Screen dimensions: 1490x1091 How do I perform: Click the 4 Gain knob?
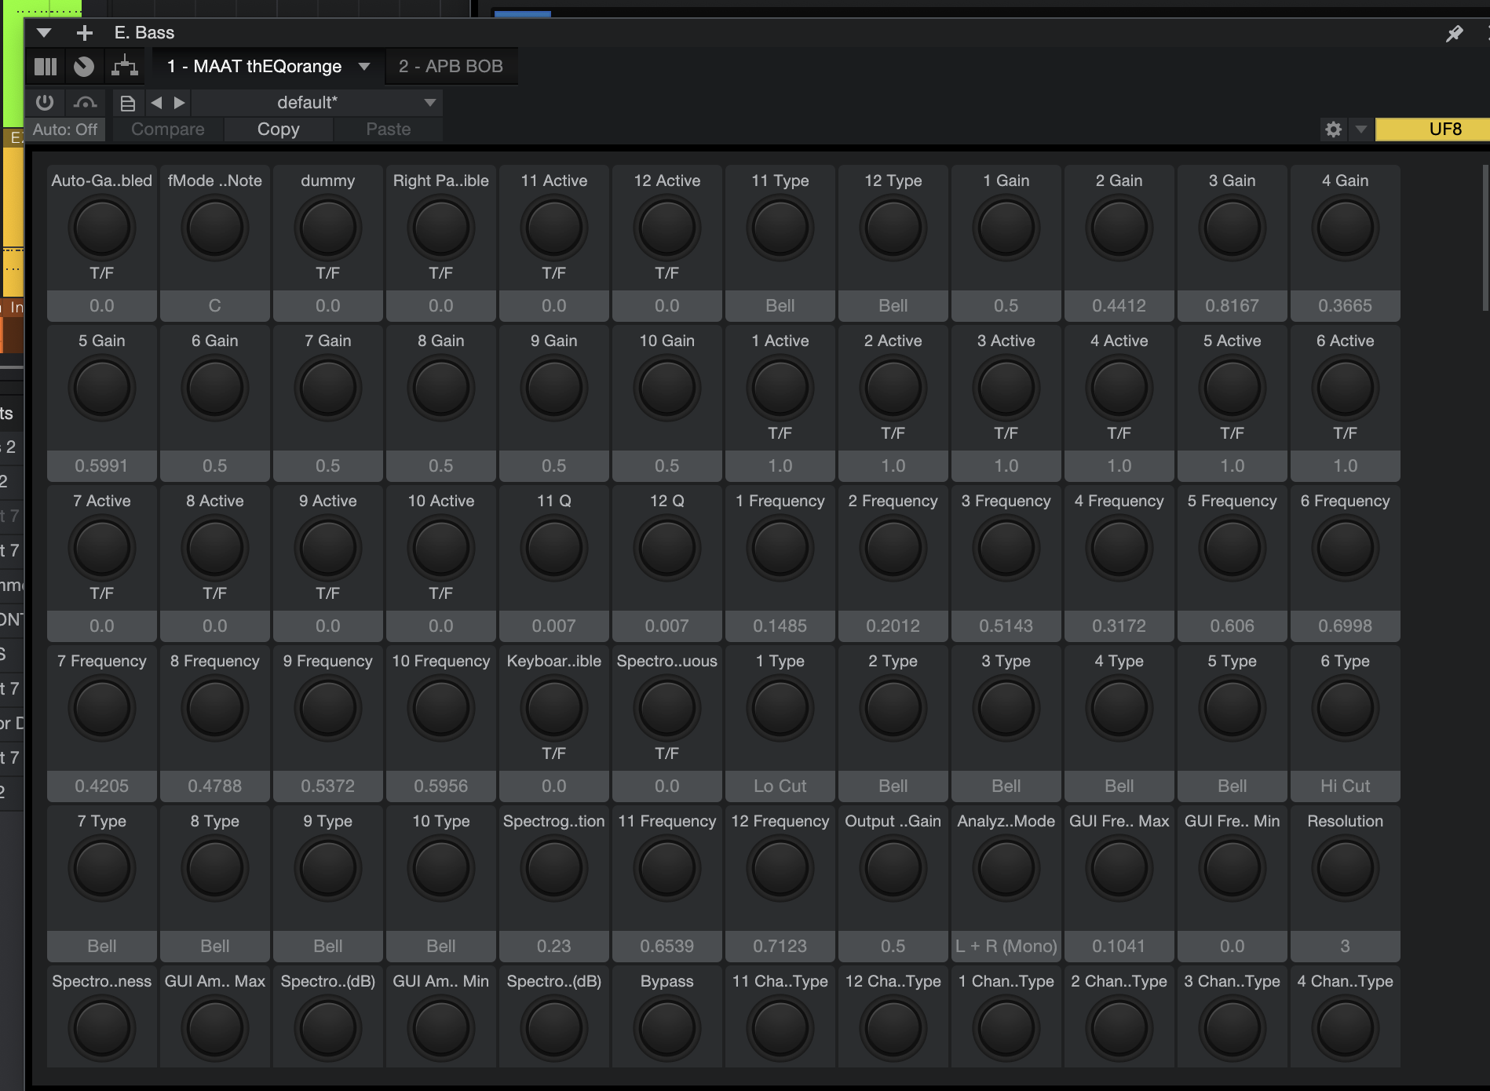tap(1346, 228)
